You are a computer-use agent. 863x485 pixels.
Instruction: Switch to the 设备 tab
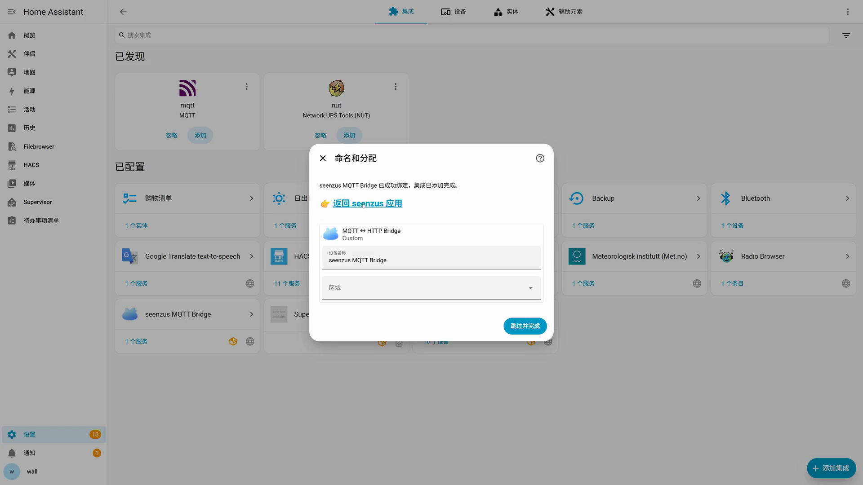[453, 12]
